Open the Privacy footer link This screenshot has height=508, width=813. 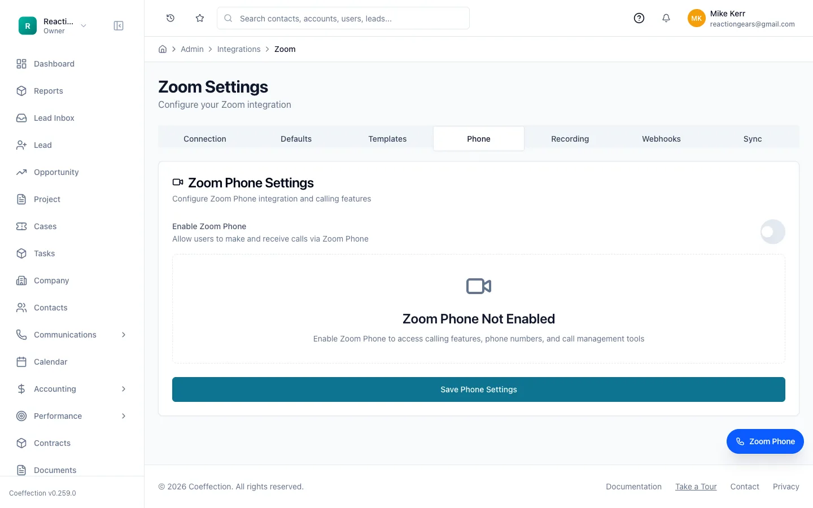tap(786, 487)
